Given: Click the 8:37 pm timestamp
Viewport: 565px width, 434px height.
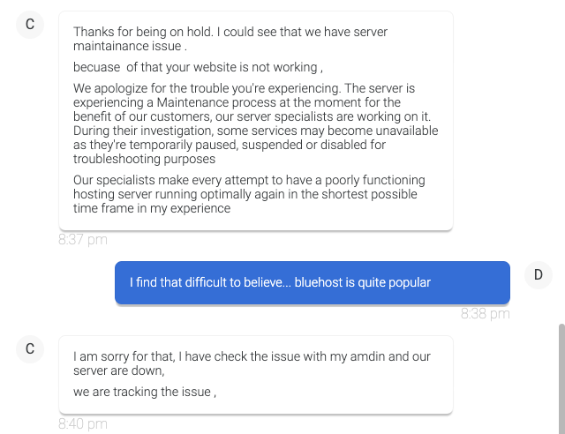Looking at the screenshot, I should [x=83, y=239].
